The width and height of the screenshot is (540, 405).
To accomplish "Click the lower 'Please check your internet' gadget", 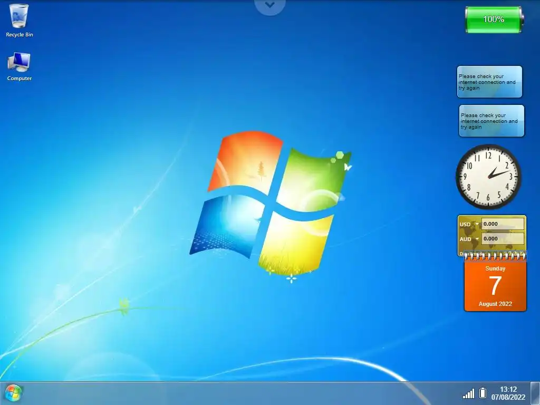I will click(x=491, y=121).
